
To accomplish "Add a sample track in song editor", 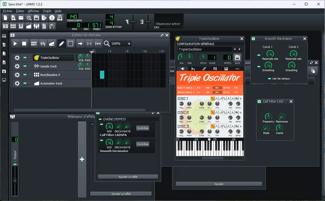I will 43,44.
